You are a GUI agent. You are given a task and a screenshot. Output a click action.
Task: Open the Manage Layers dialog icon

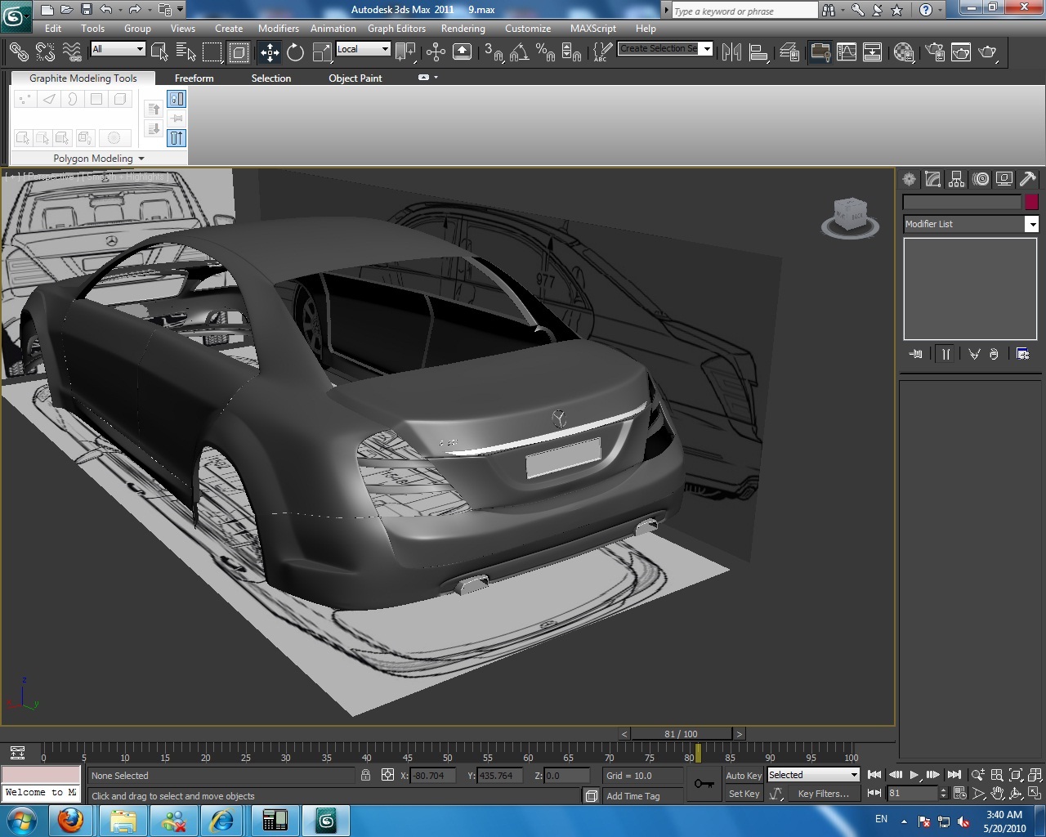click(x=789, y=52)
